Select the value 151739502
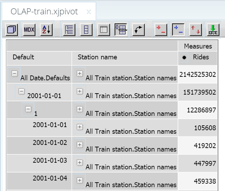Image resolution: width=225 pixels, height=191 pixels. pyautogui.click(x=200, y=92)
